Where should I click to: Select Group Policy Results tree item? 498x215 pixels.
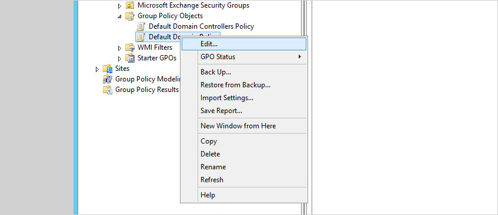click(147, 90)
